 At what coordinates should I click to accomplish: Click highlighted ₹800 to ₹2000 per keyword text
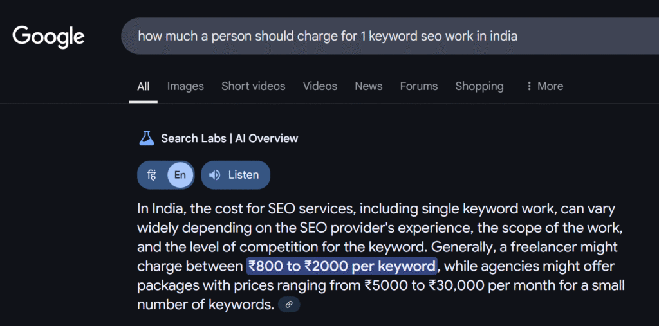pyautogui.click(x=342, y=266)
